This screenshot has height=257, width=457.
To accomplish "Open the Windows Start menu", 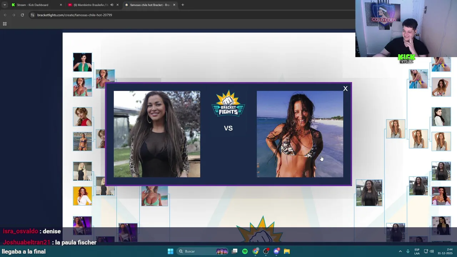I will point(170,251).
